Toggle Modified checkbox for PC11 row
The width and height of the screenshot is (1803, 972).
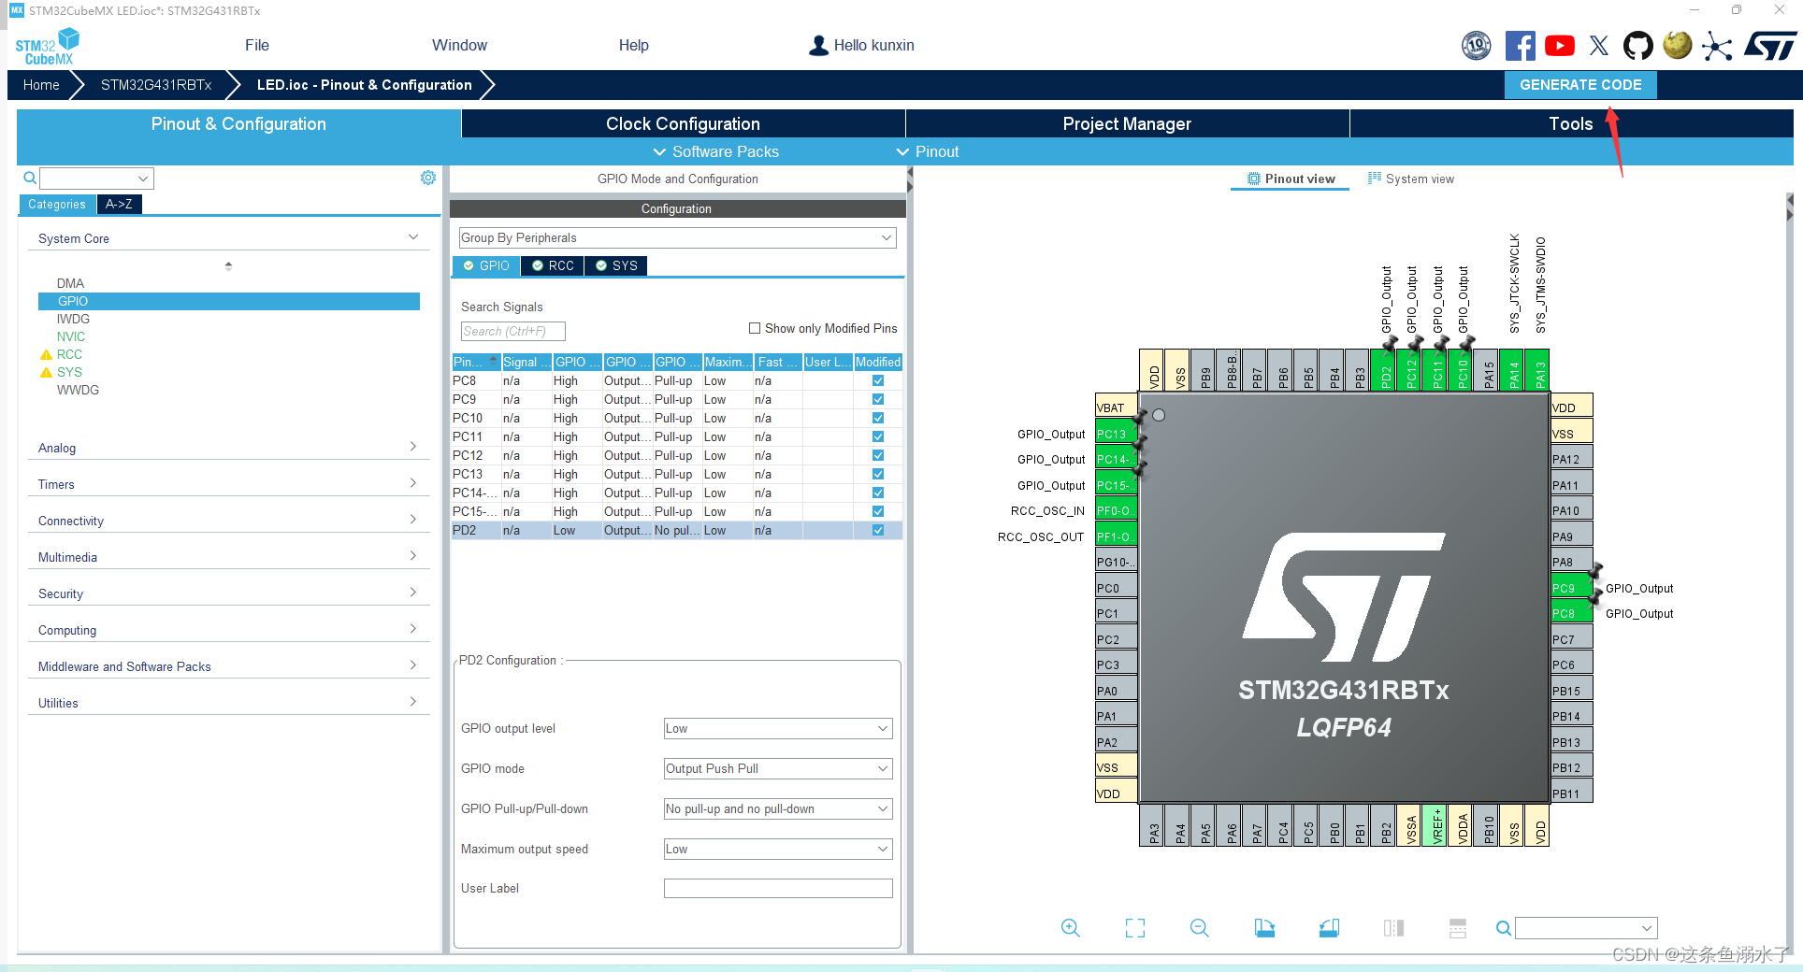(878, 436)
